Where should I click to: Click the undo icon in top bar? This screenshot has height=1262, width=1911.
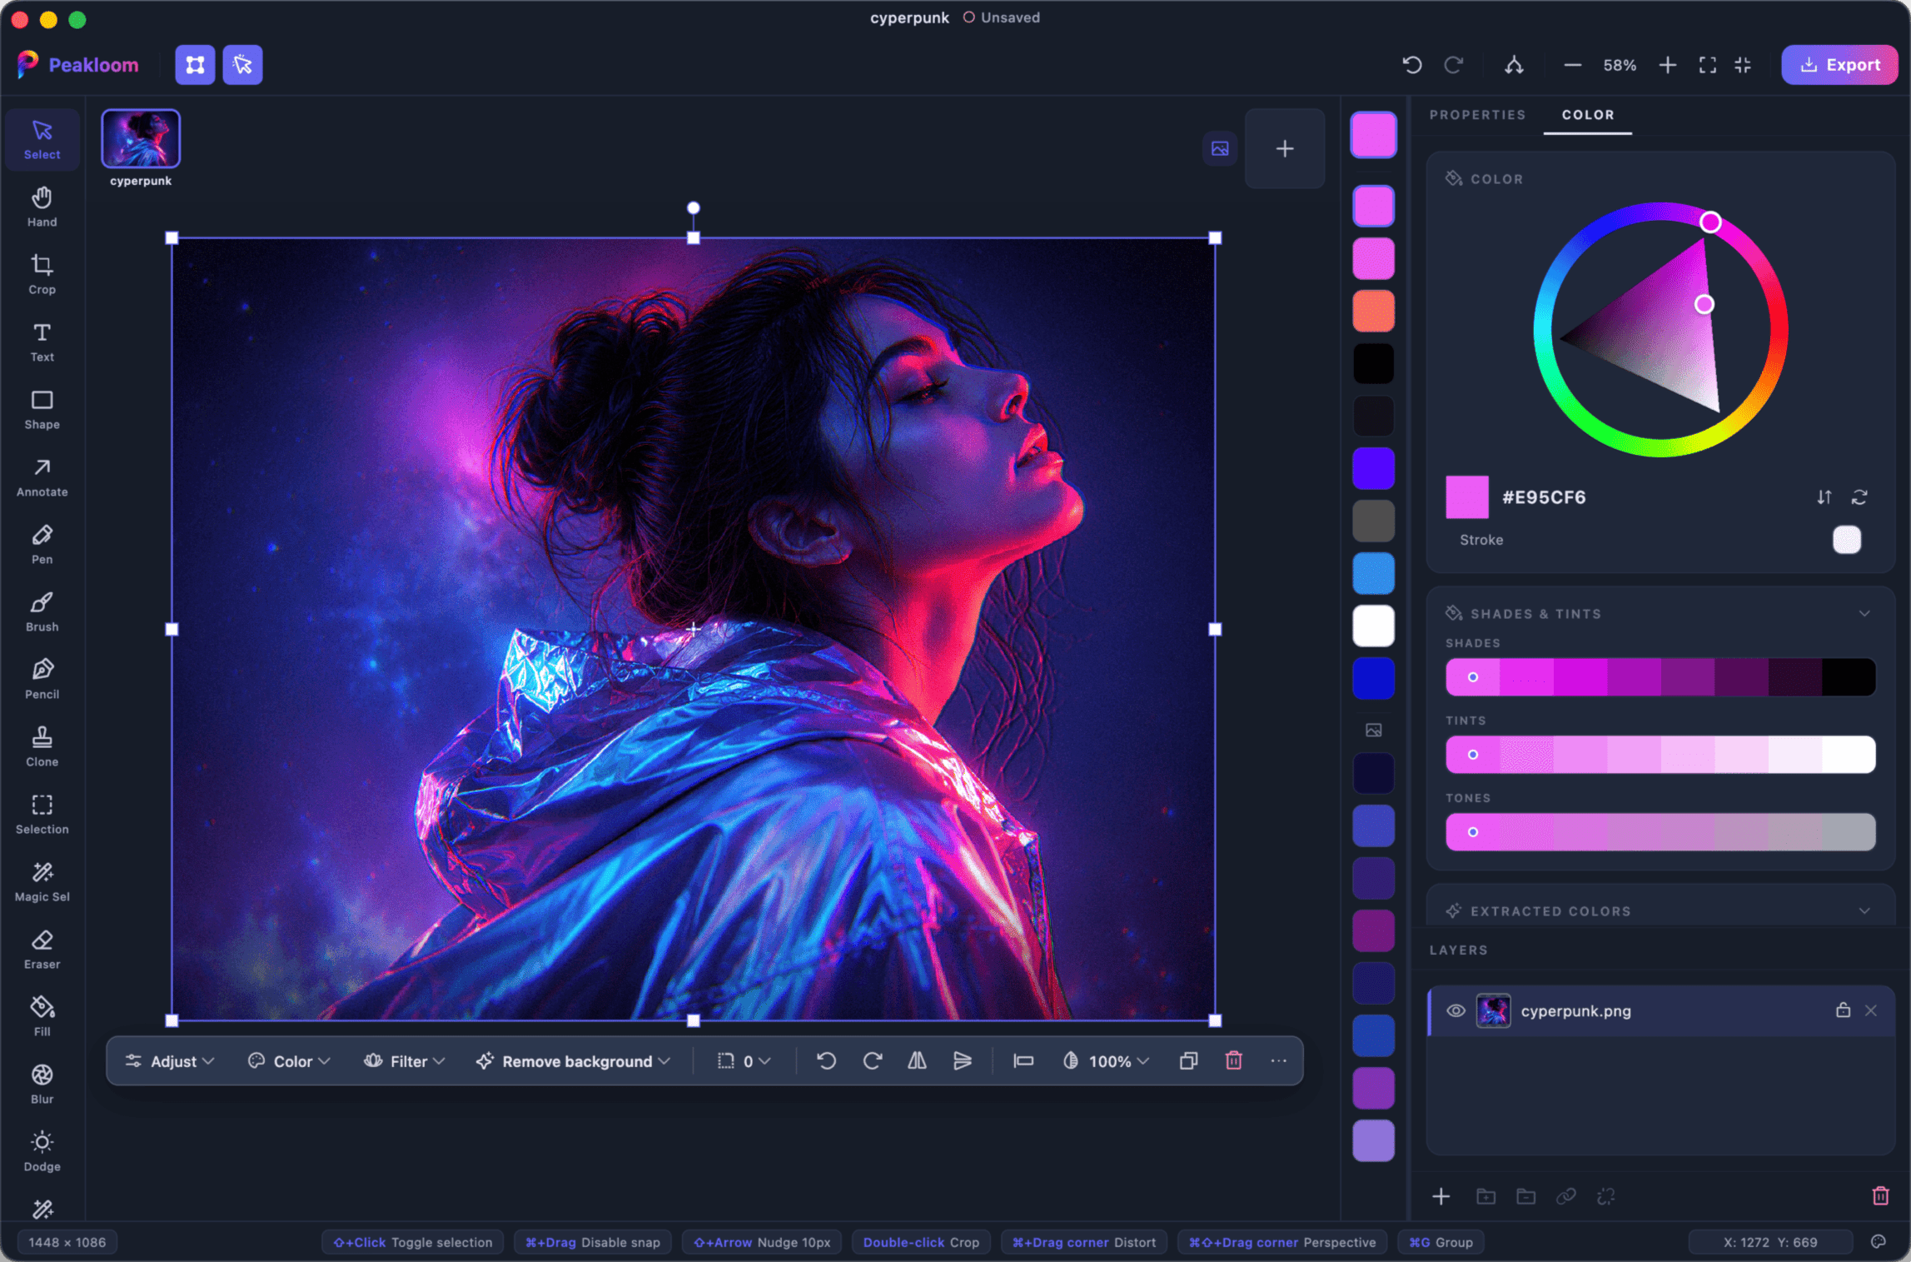[1411, 65]
